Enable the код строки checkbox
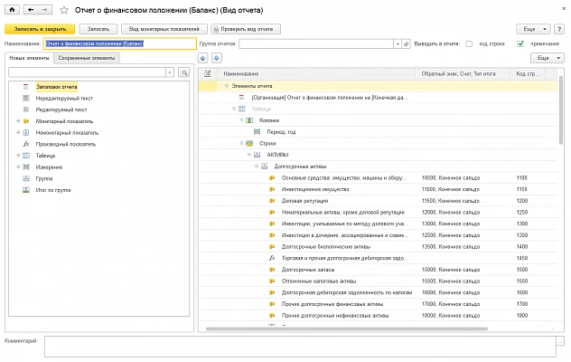The height and width of the screenshot is (362, 571). (469, 43)
